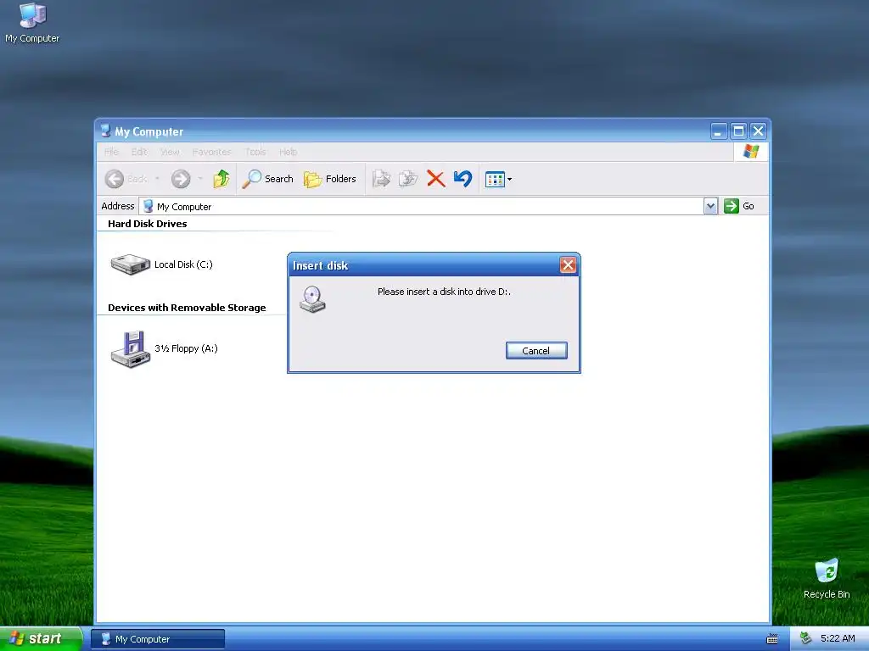This screenshot has width=869, height=651.
Task: Click the red Delete icon
Action: (x=436, y=179)
